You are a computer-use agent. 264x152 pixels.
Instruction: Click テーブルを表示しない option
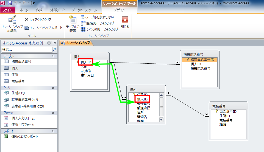98,17
